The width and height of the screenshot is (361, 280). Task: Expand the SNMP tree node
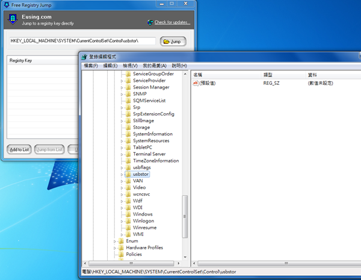[122, 94]
